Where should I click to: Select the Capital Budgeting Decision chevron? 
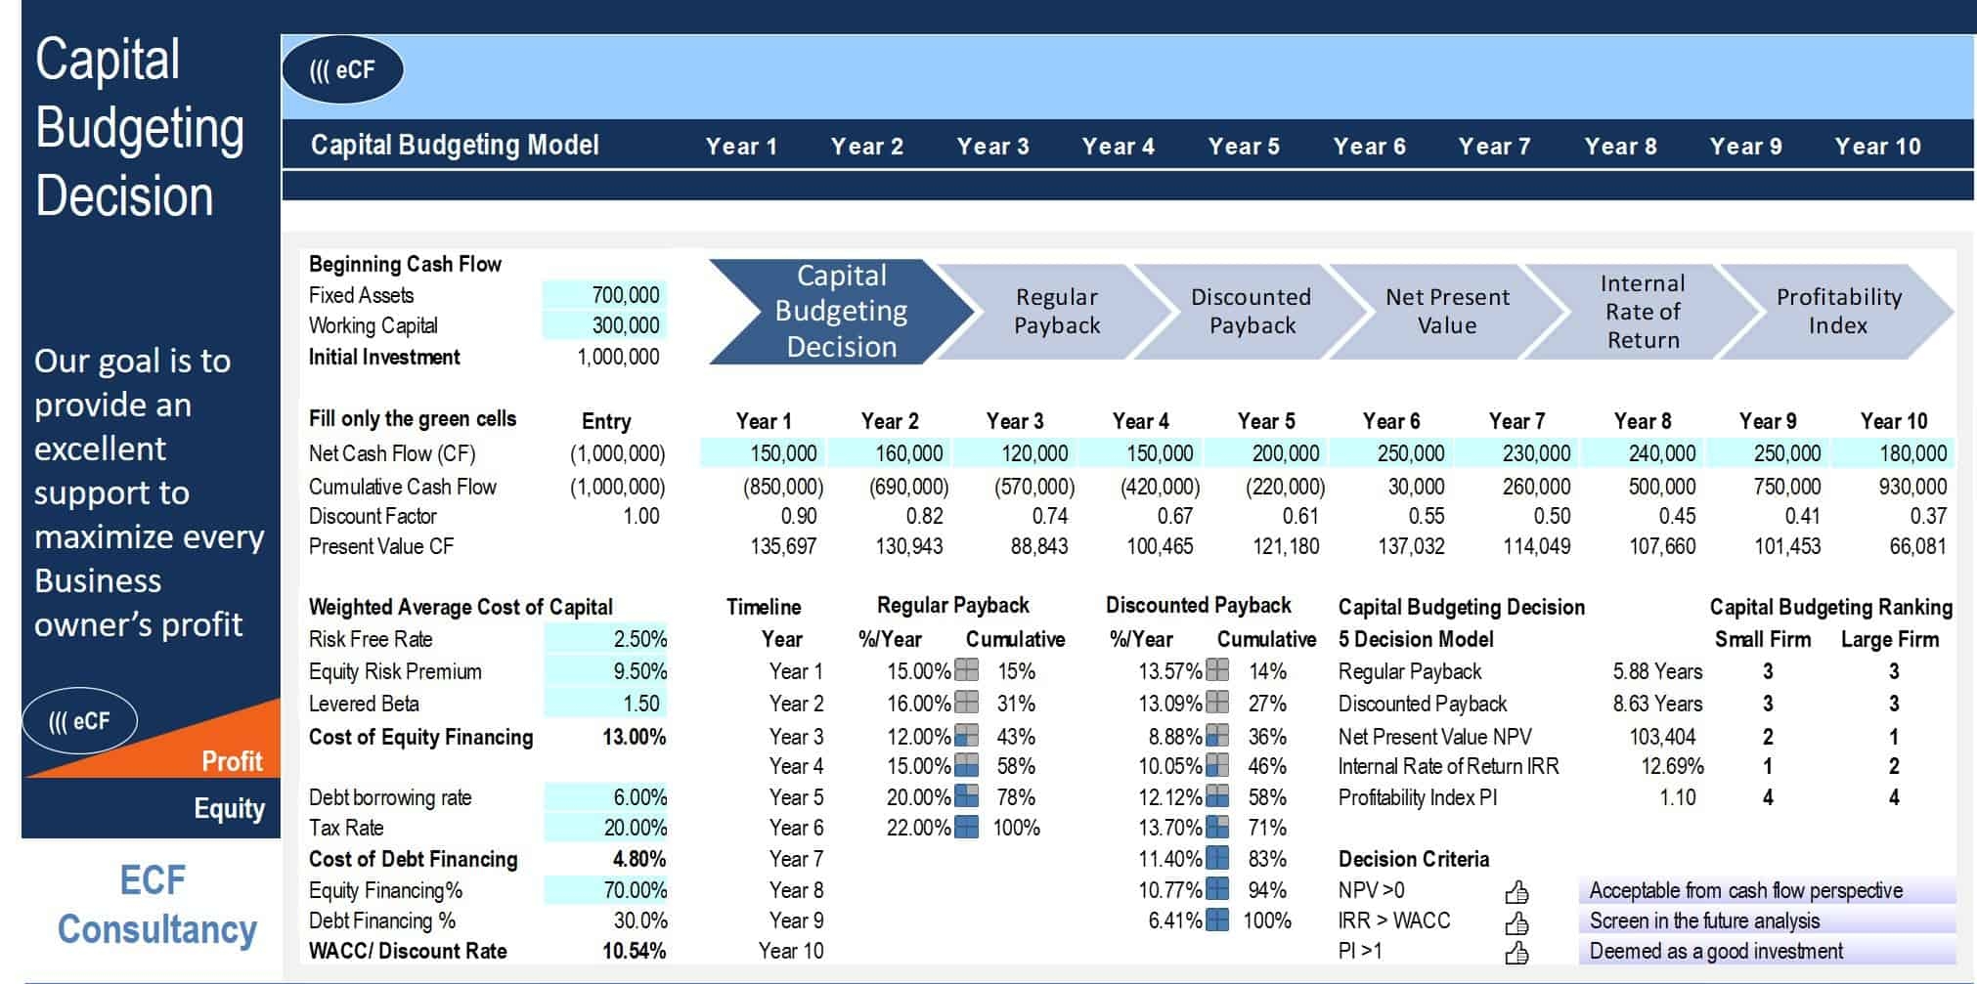coord(841,311)
